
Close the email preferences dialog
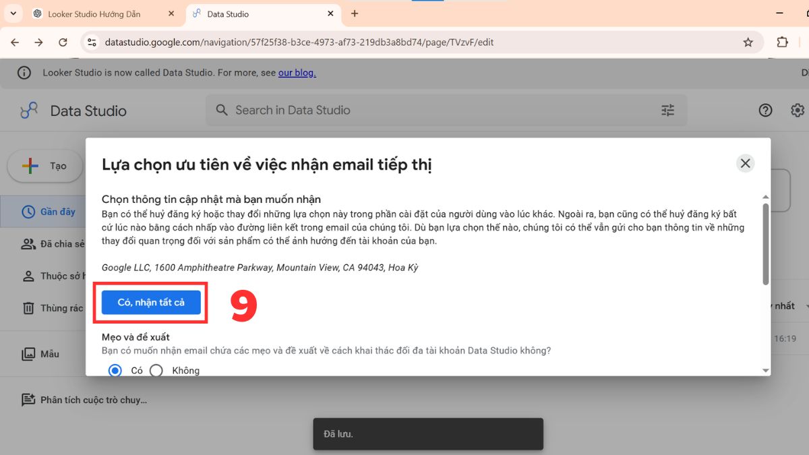point(745,163)
